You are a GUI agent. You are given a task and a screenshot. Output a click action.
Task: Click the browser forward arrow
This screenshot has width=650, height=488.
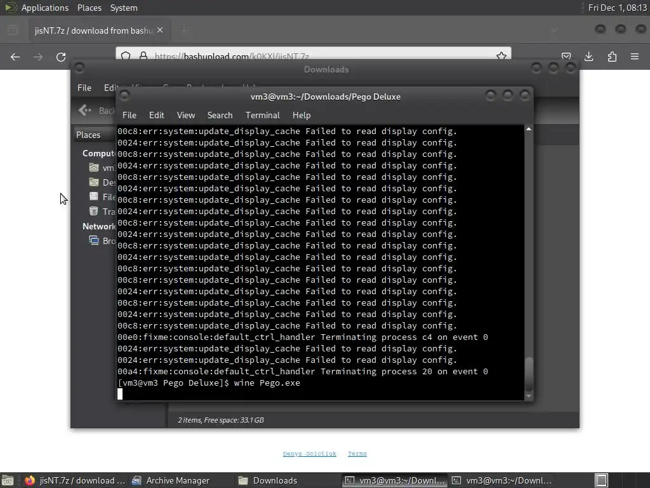(38, 57)
